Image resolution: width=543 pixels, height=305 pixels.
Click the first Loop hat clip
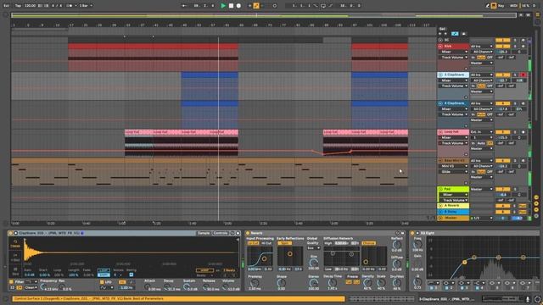click(138, 132)
